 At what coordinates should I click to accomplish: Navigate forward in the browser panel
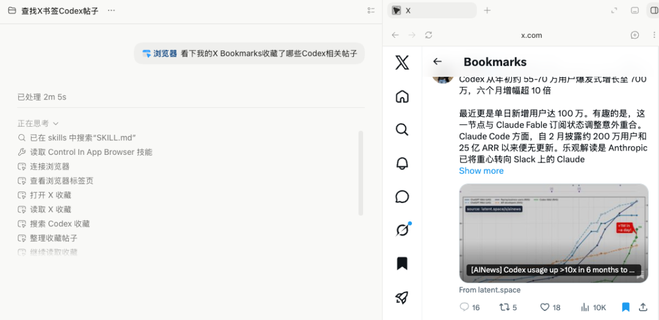(412, 35)
